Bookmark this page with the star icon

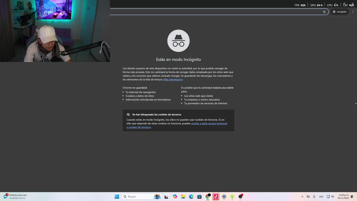click(x=324, y=12)
